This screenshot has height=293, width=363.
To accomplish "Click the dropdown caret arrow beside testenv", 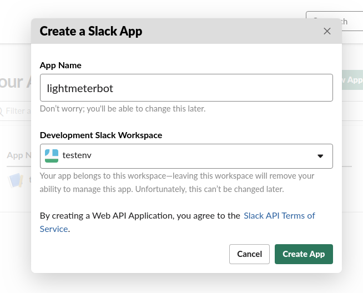I will click(320, 156).
